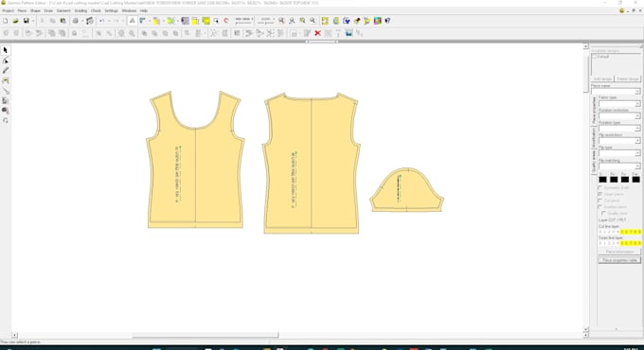Click the Paste clipboard icon
Viewport: 644px width, 350px height.
pyautogui.click(x=63, y=21)
